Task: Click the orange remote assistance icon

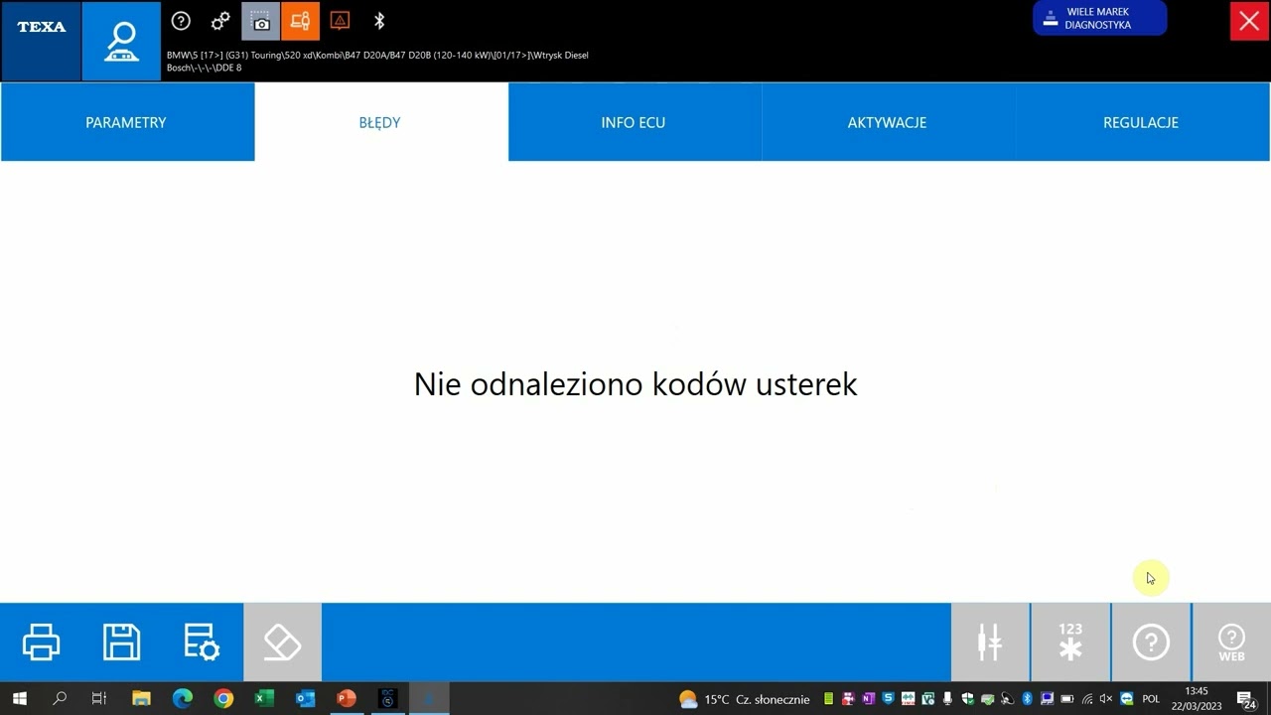Action: (300, 21)
